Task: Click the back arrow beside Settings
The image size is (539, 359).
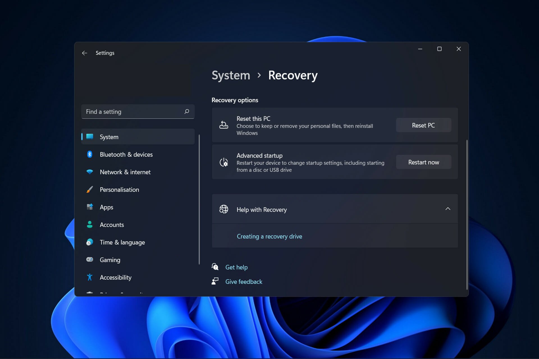Action: [x=84, y=53]
